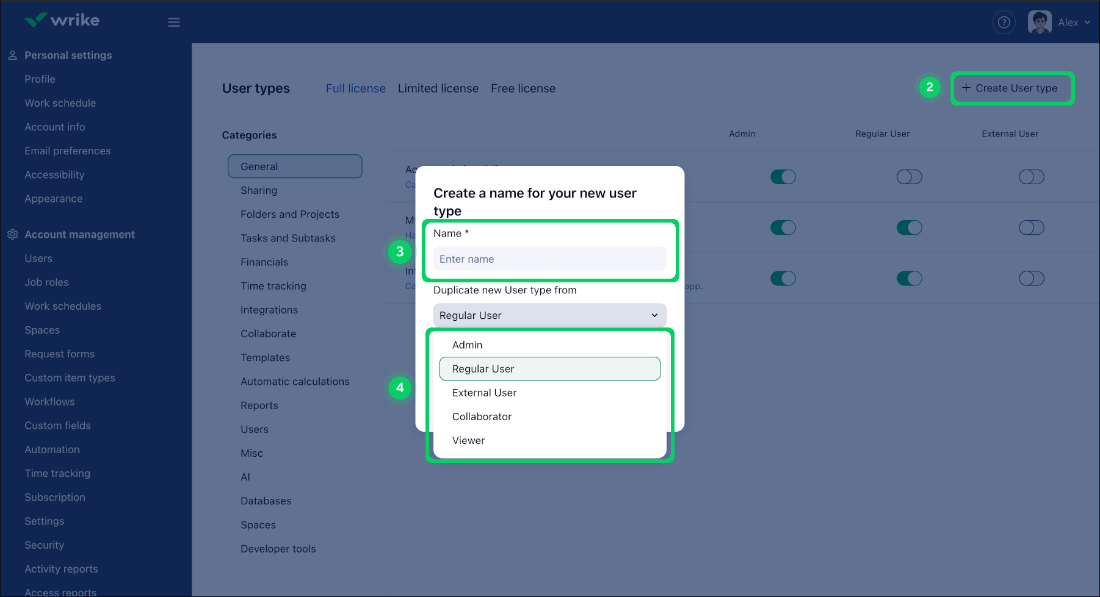This screenshot has width=1100, height=597.
Task: Enable first row External User toggle
Action: [x=1031, y=177]
